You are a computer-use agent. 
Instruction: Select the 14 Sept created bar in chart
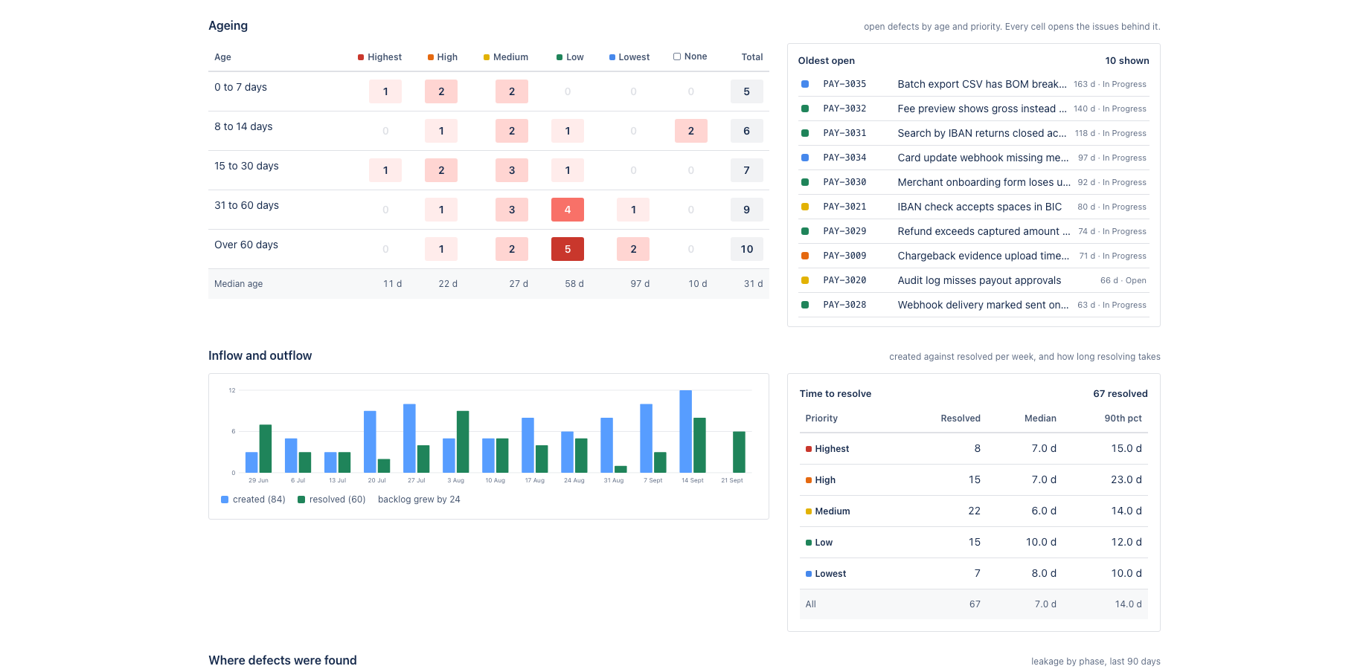(x=686, y=431)
